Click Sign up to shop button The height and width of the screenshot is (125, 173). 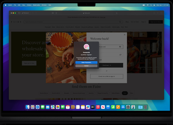point(156,22)
